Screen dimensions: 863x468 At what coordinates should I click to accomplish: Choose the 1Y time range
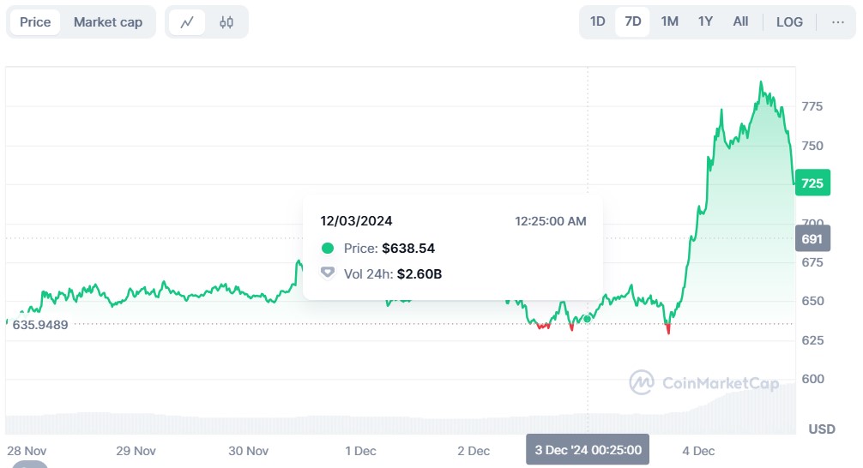pyautogui.click(x=705, y=21)
